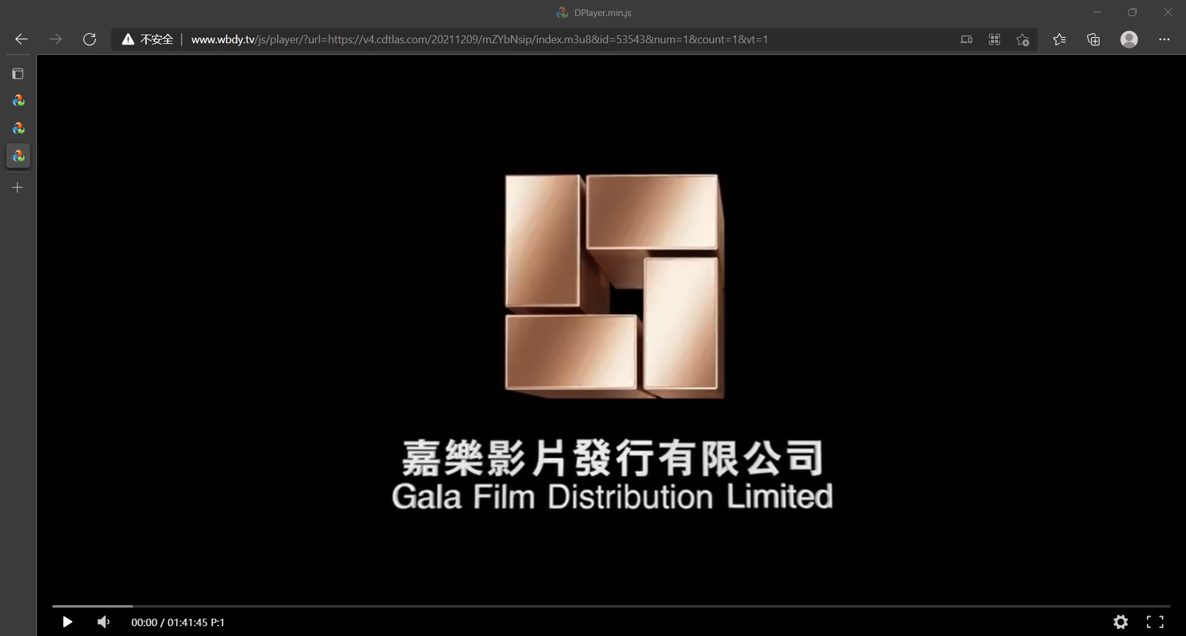1186x636 pixels.
Task: Open the media cast icon in address bar
Action: pyautogui.click(x=966, y=40)
